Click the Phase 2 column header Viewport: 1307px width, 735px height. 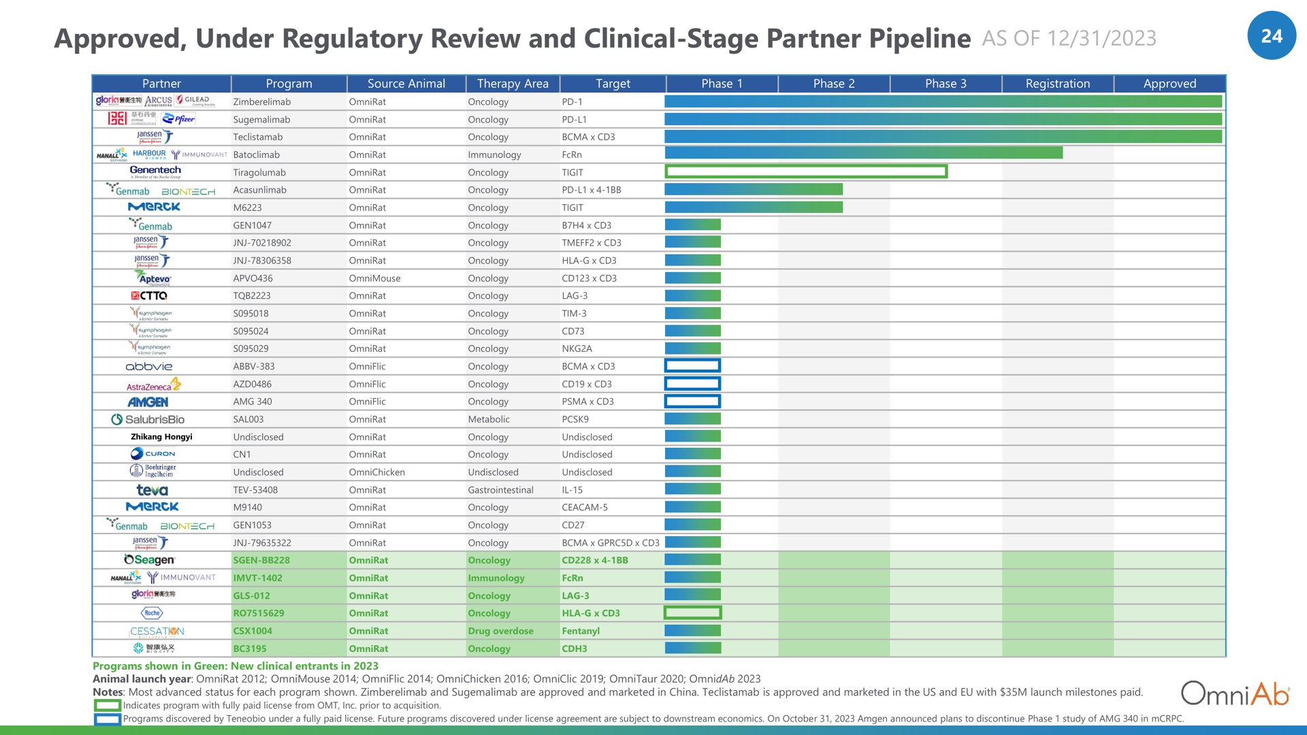point(834,84)
